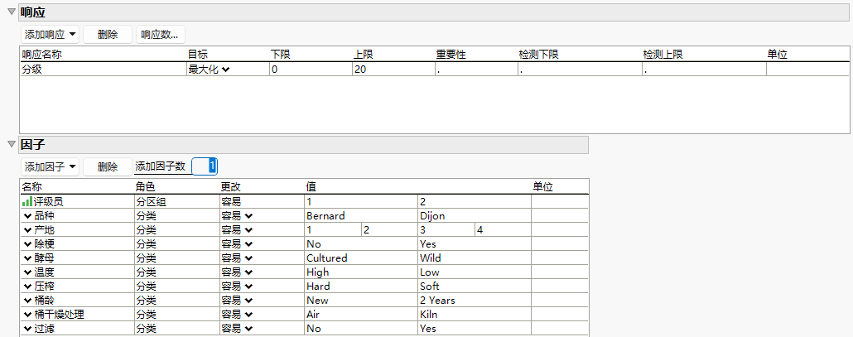853x337 pixels.
Task: Click the chevron icon beside 产地
Action: 27,230
